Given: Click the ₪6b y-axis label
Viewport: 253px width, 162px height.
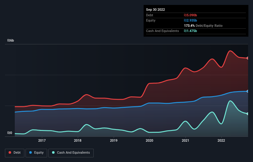Looking at the screenshot, I should 11,40.
